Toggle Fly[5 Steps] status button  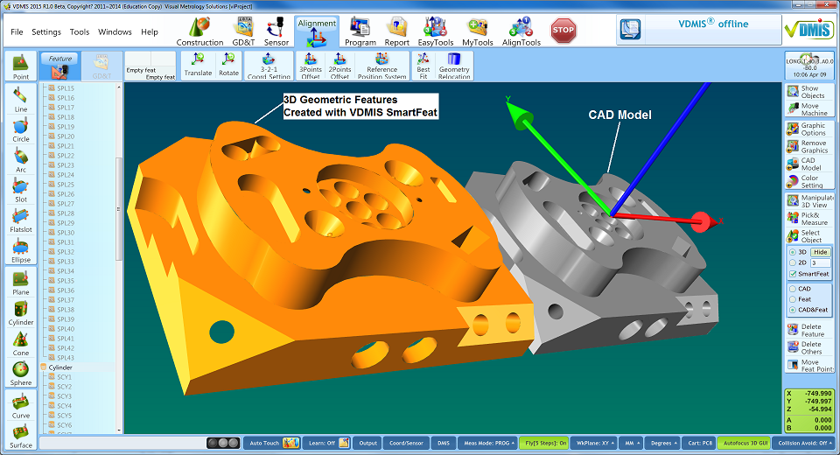coord(545,444)
